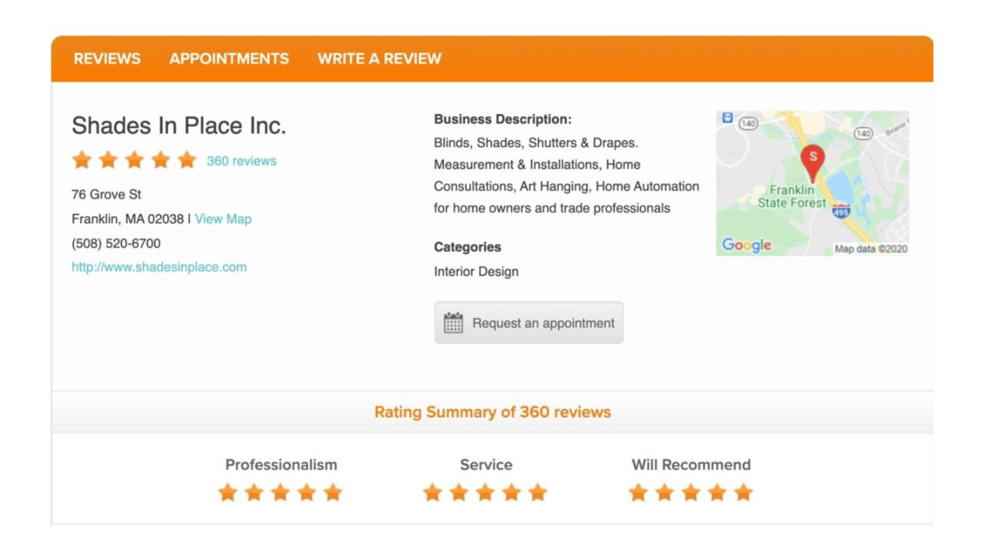Visit the shadesinplace.com website link

[x=160, y=267]
